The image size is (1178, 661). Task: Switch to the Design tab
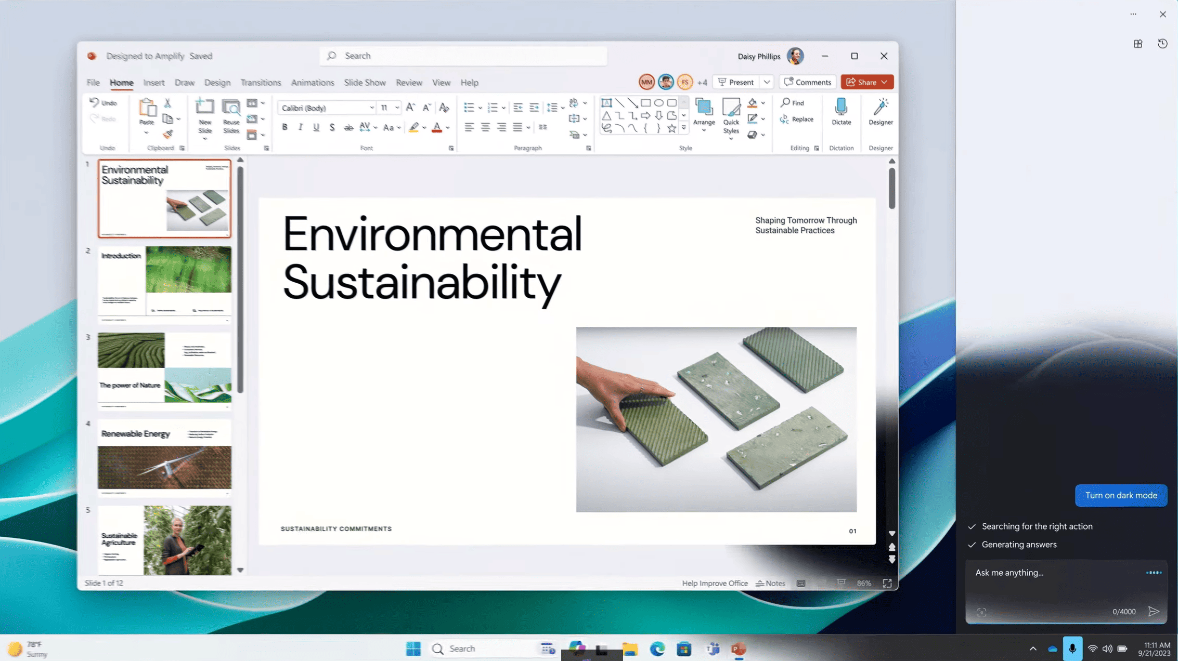pos(217,82)
